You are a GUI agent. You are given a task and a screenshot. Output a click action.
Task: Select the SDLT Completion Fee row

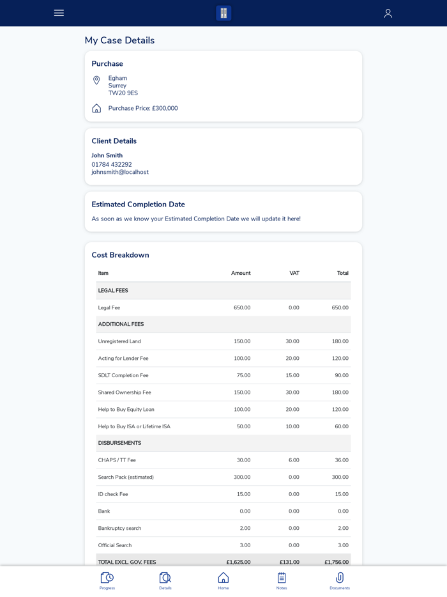(223, 375)
